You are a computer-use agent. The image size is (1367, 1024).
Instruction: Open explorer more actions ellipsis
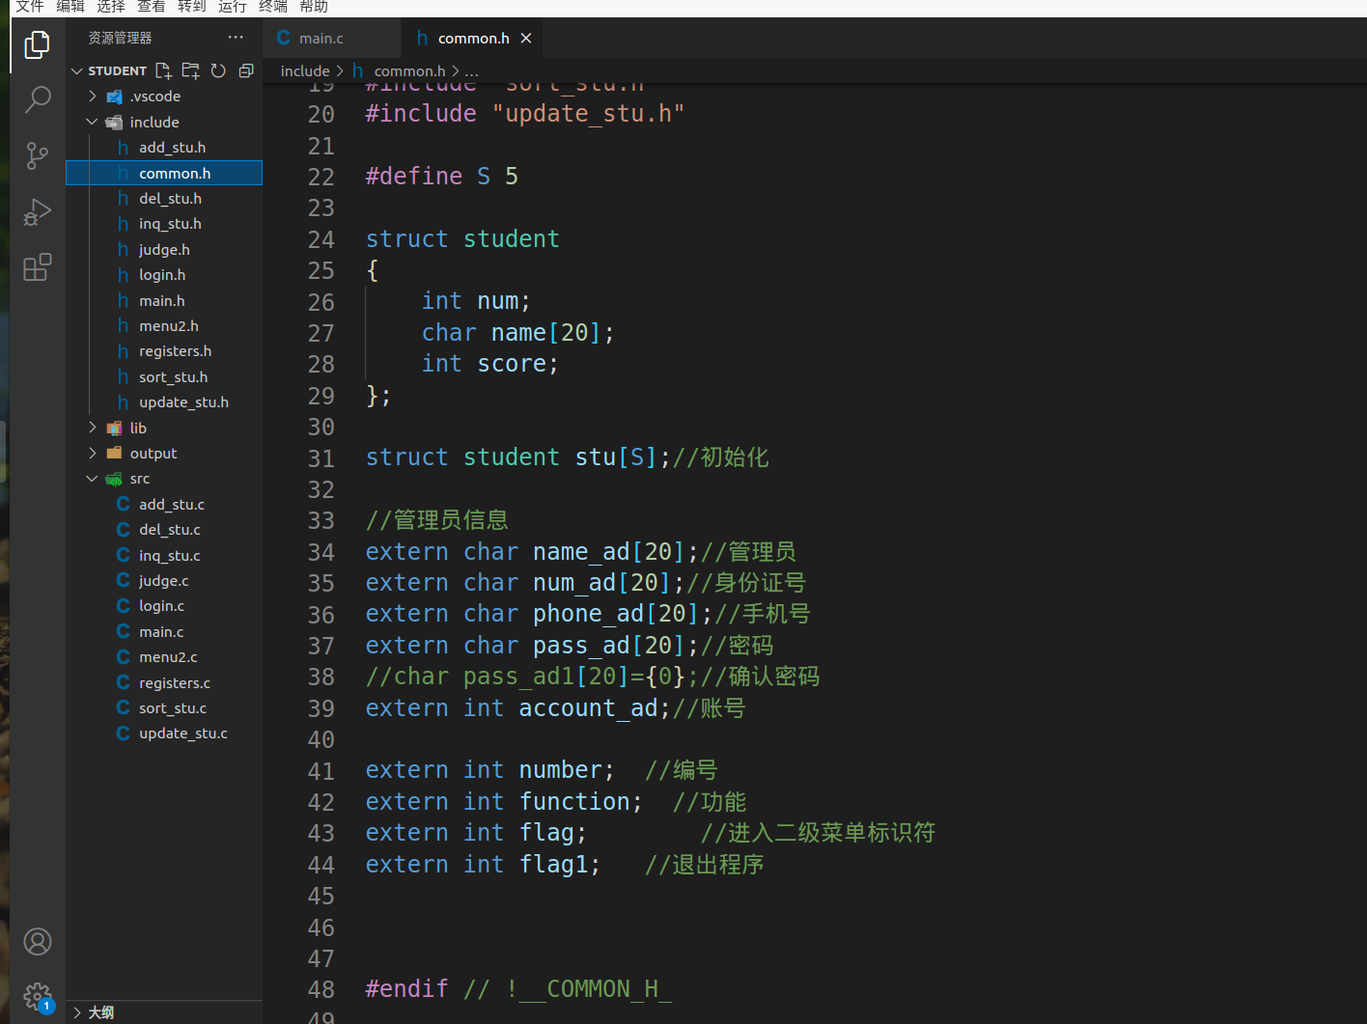coord(236,38)
